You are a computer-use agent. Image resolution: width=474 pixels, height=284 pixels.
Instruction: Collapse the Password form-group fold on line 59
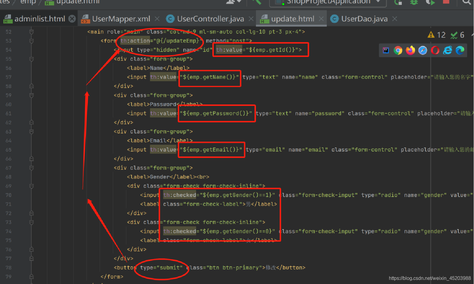tap(31, 95)
